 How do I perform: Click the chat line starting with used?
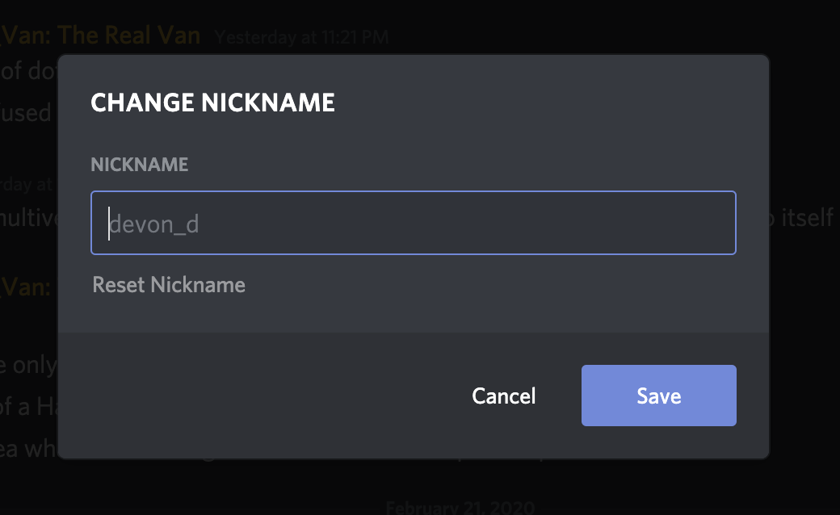pyautogui.click(x=26, y=113)
